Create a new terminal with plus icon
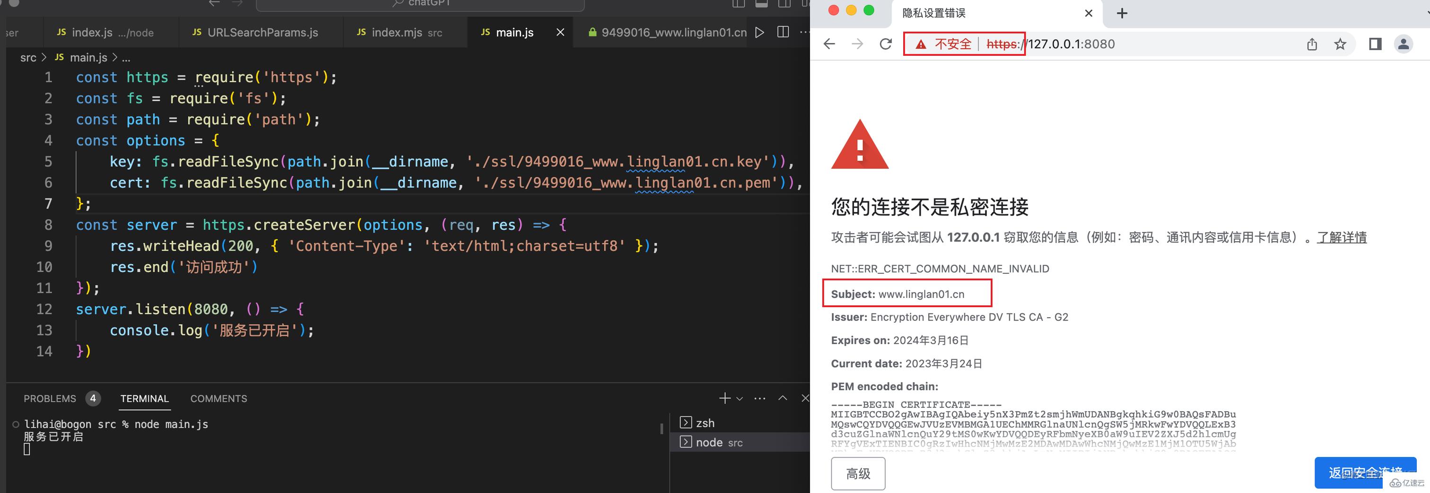Image resolution: width=1430 pixels, height=493 pixels. 725,398
